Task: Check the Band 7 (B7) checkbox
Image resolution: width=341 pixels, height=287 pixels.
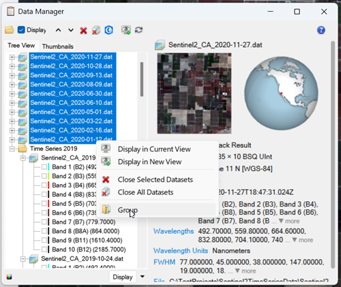Action: pos(44,222)
